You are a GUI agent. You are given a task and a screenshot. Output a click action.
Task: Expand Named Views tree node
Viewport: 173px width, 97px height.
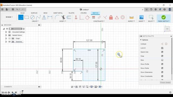click(6, 35)
